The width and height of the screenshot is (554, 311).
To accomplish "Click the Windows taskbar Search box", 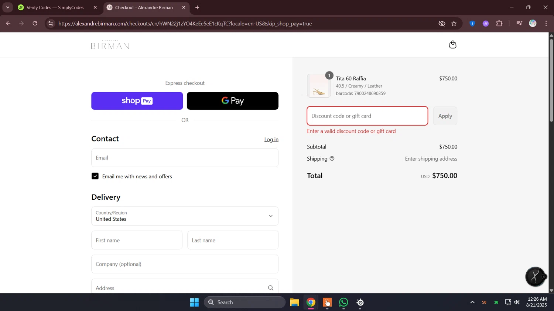I will coord(244,303).
